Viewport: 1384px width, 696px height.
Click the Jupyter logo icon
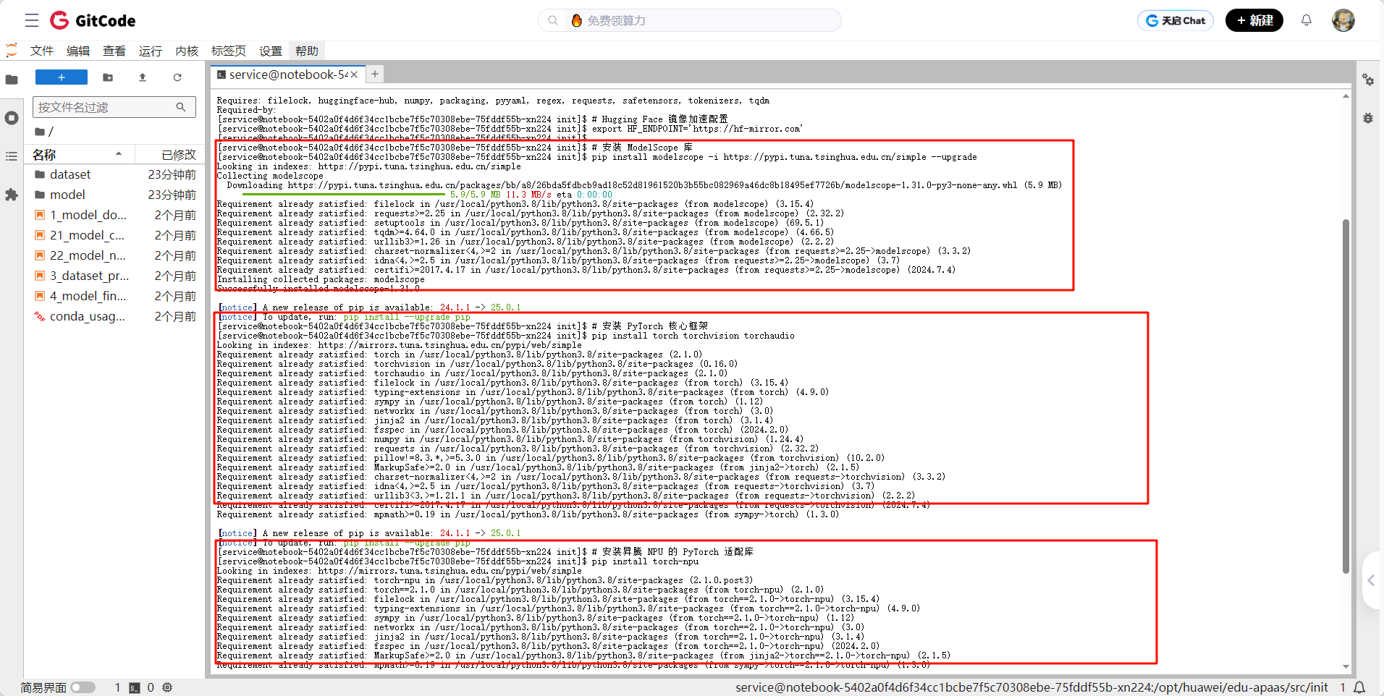pyautogui.click(x=12, y=51)
